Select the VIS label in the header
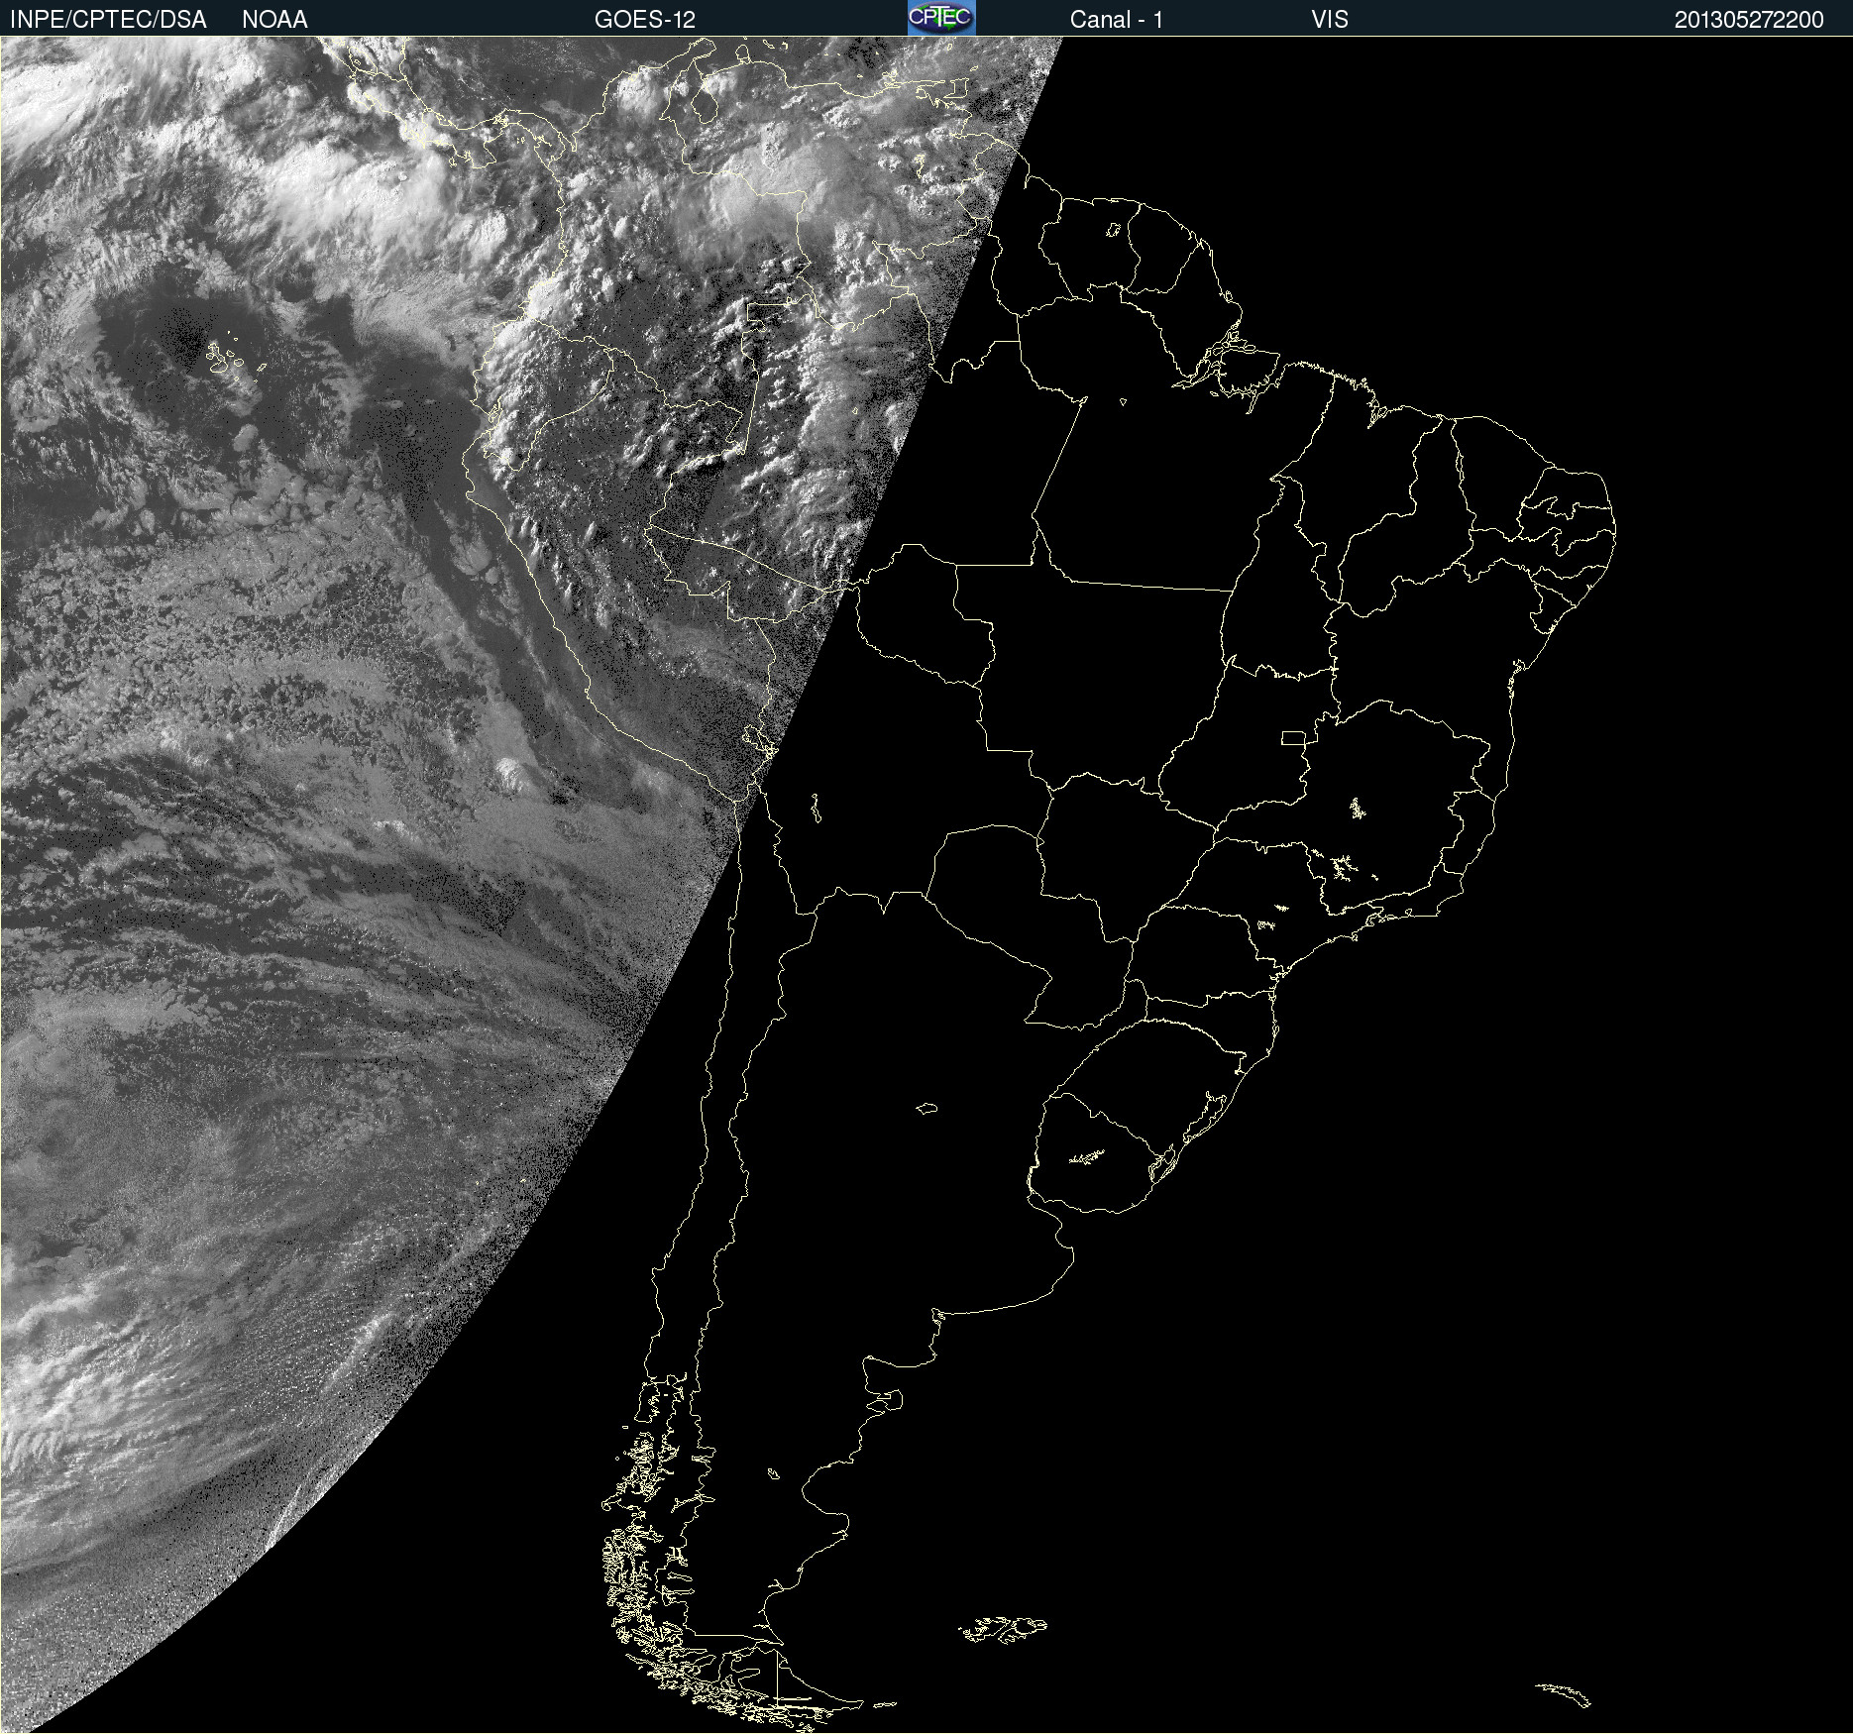This screenshot has width=1853, height=1734. tap(1330, 20)
